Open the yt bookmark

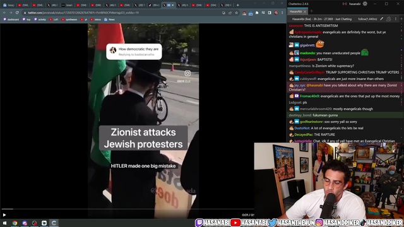(x=84, y=20)
